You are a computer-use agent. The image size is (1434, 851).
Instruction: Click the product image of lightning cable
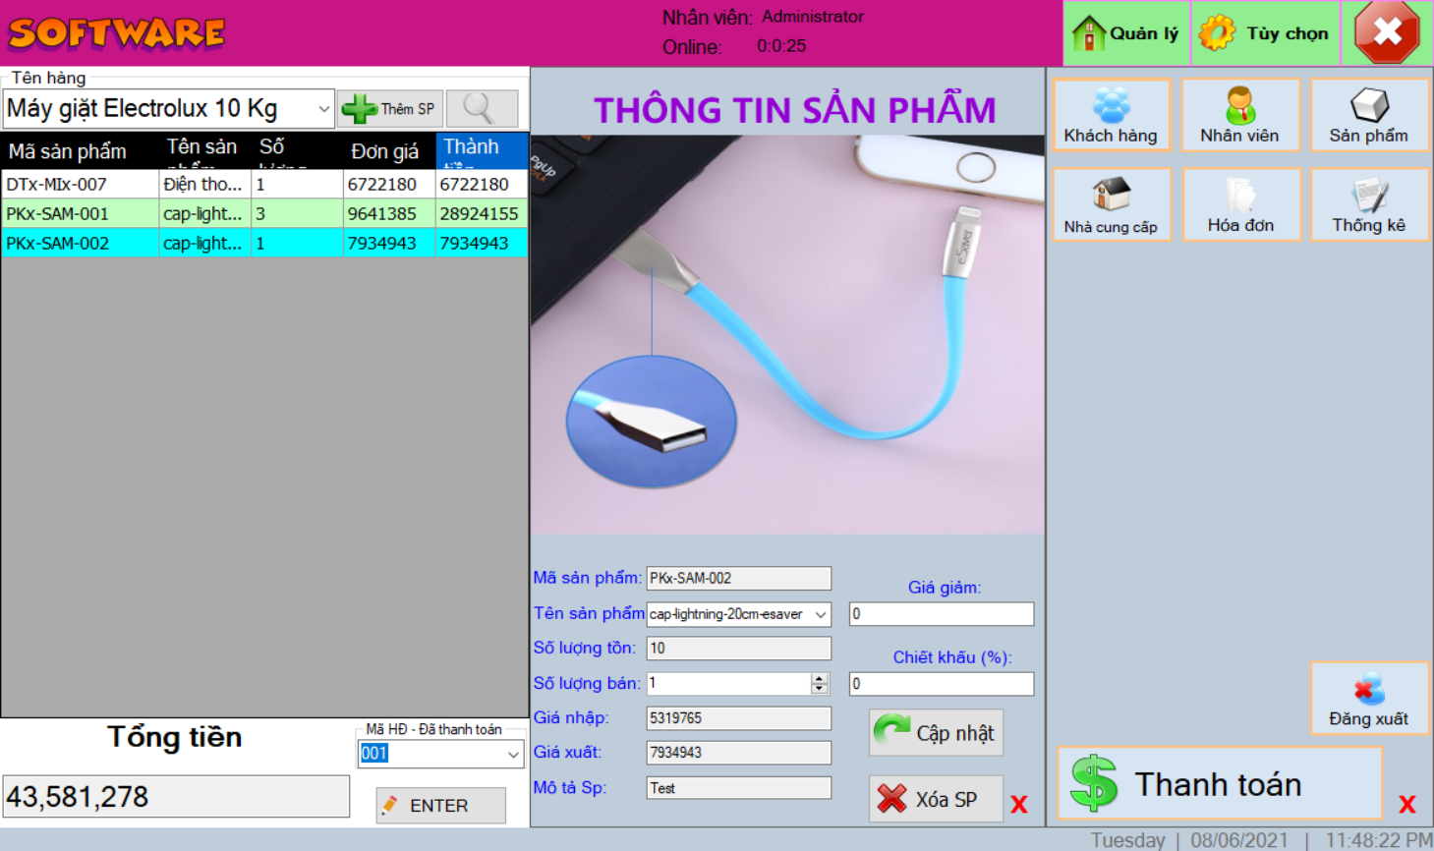click(787, 335)
